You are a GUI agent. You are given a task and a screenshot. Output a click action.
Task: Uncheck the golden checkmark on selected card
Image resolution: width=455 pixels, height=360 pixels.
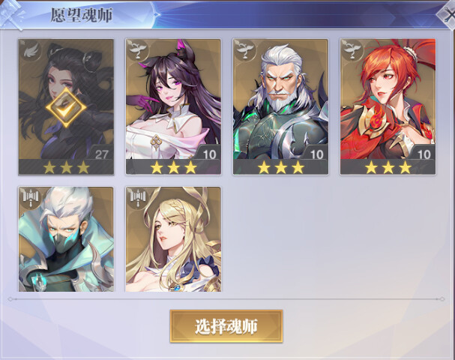pyautogui.click(x=66, y=107)
